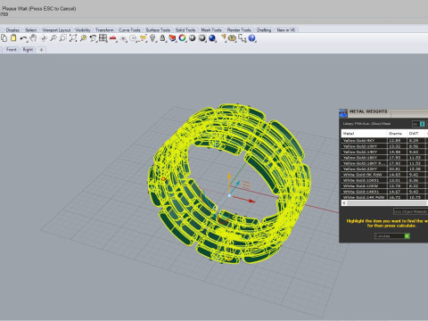This screenshot has width=428, height=321.
Task: Click the Paste clipboard icon
Action: (13, 38)
